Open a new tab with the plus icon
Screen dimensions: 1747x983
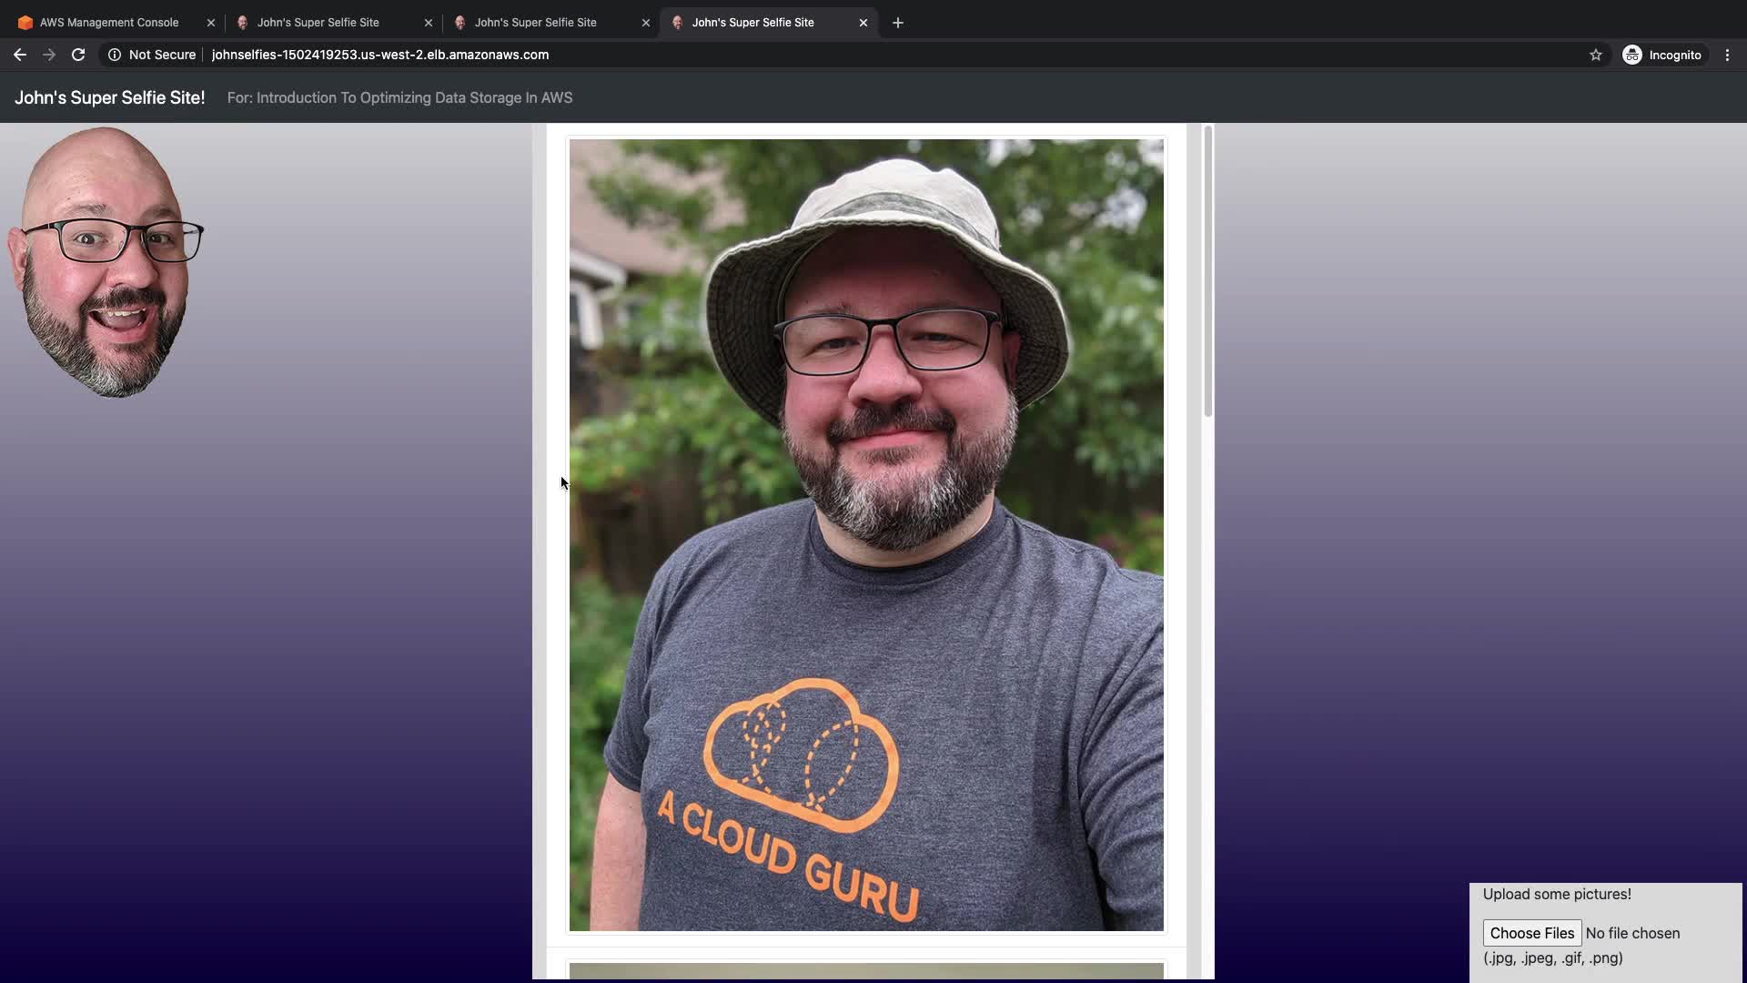(897, 23)
